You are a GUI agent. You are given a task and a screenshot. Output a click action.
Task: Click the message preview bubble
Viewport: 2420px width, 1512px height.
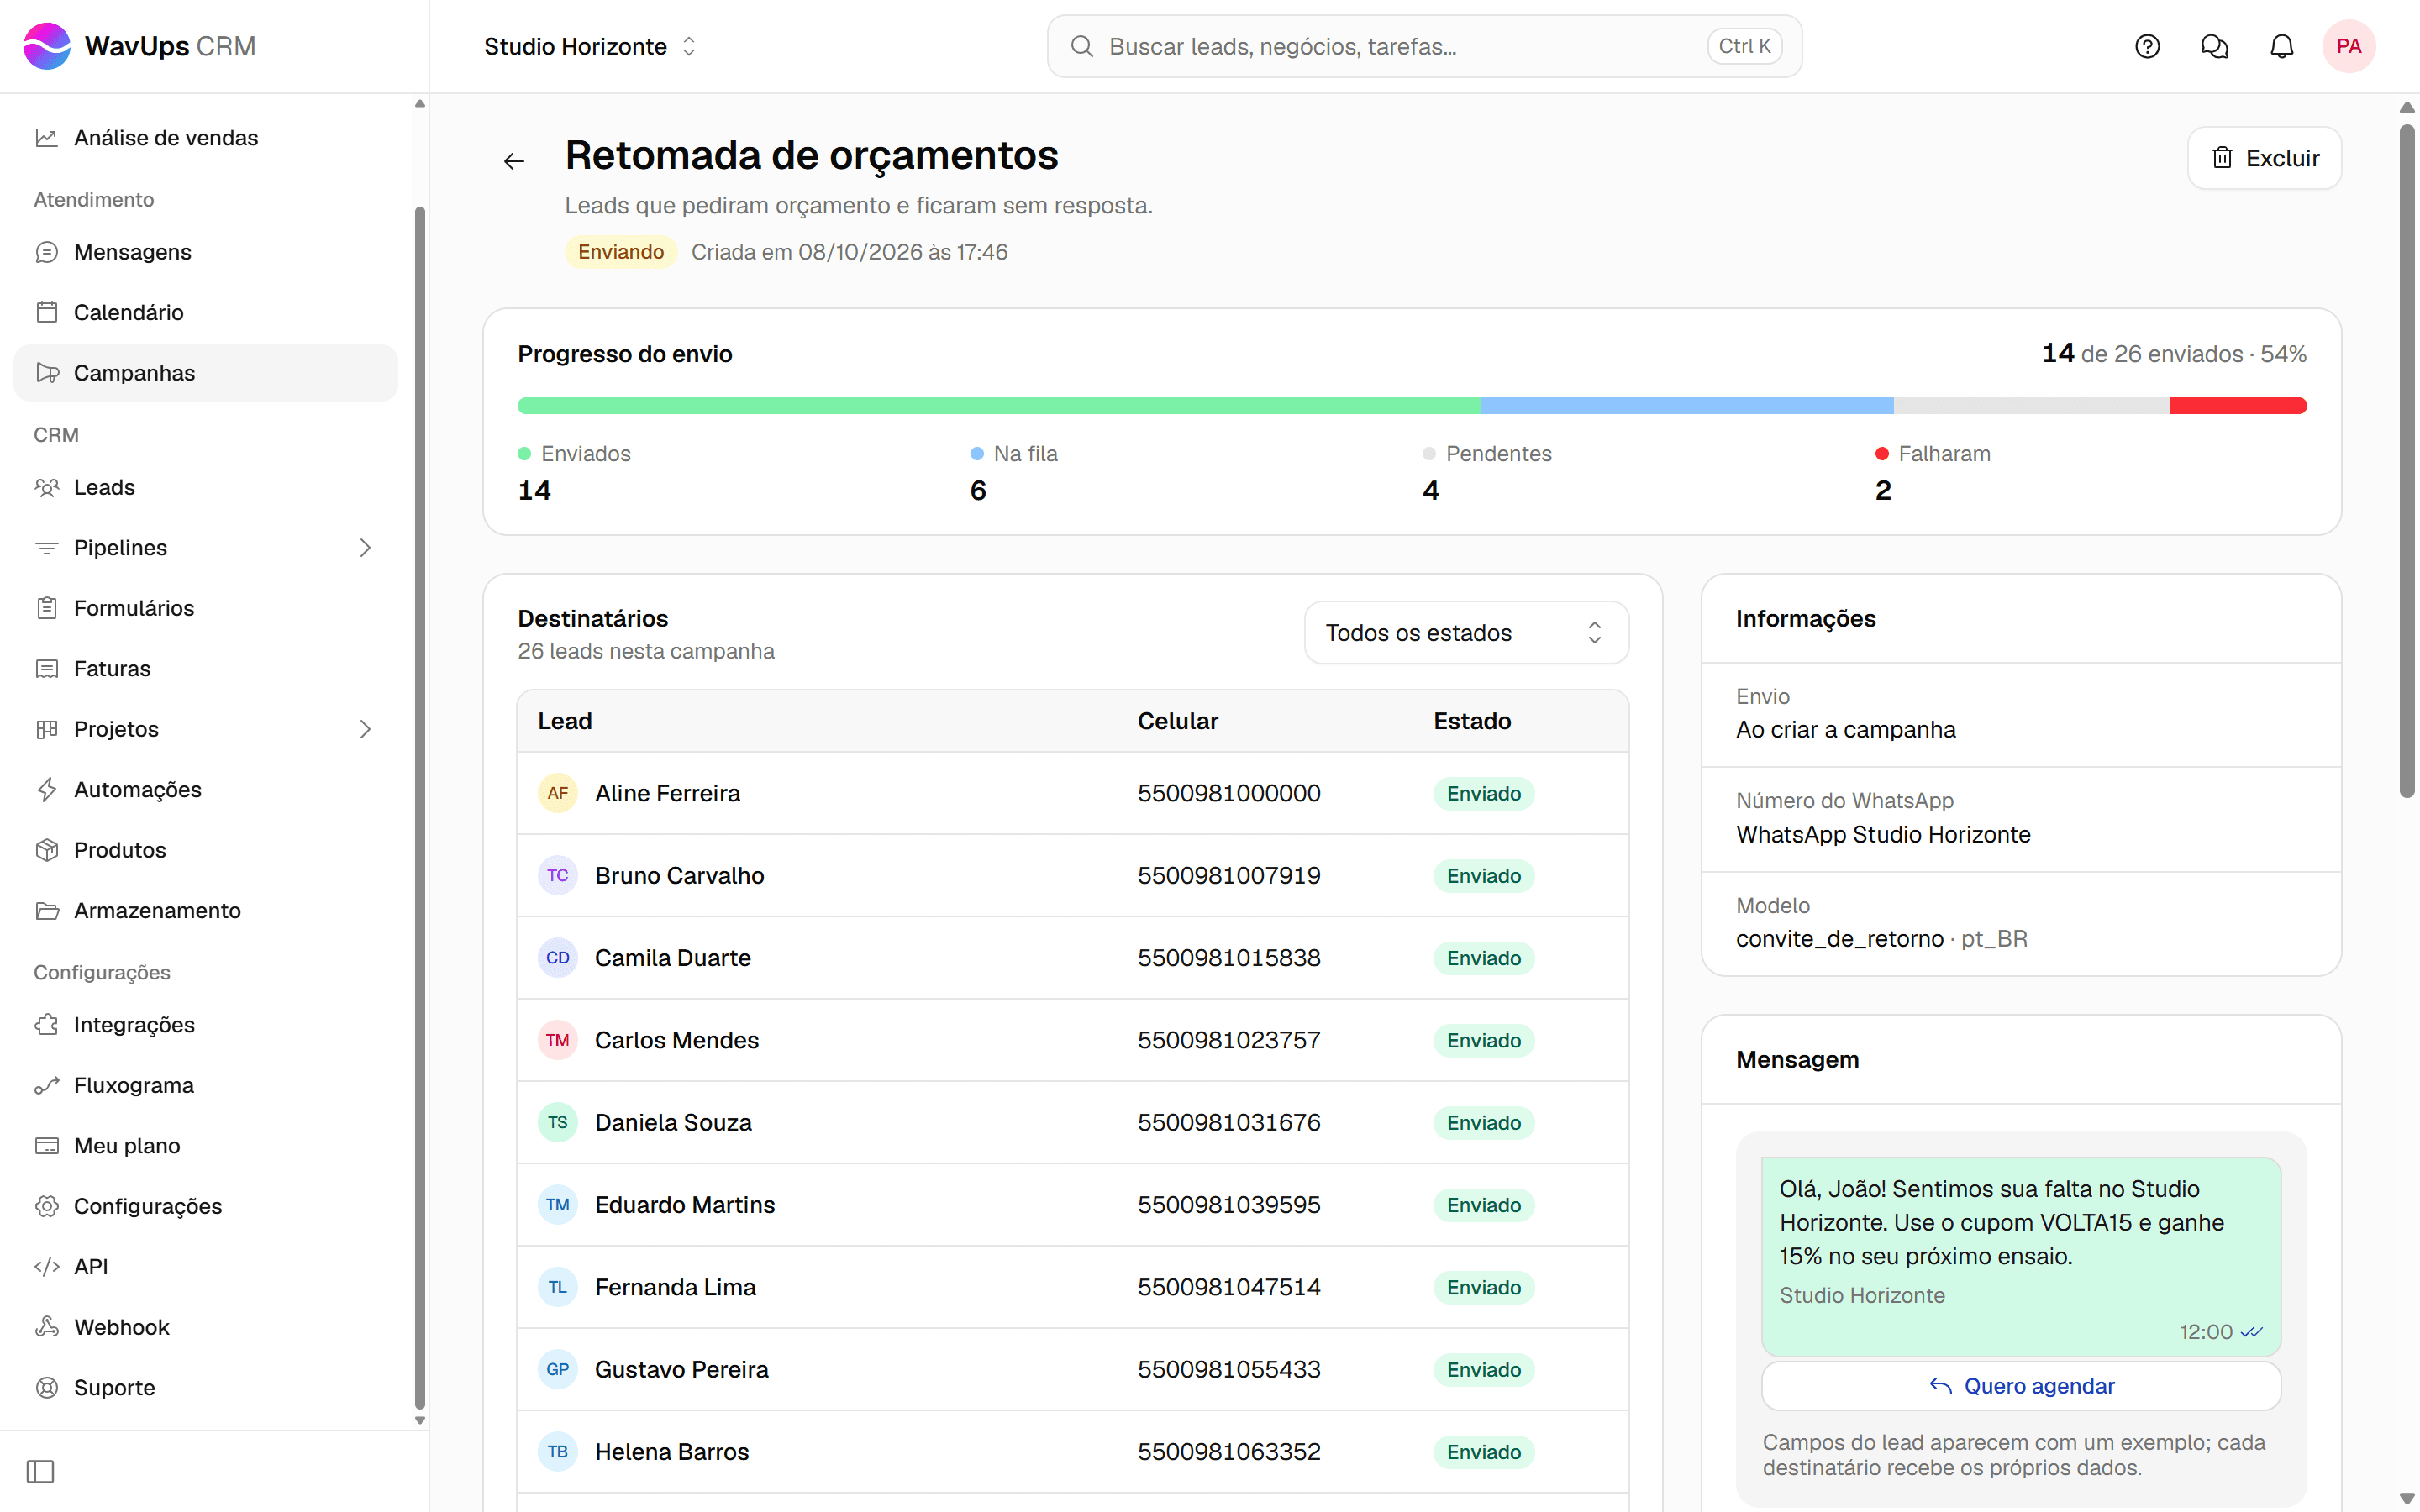point(2020,1256)
